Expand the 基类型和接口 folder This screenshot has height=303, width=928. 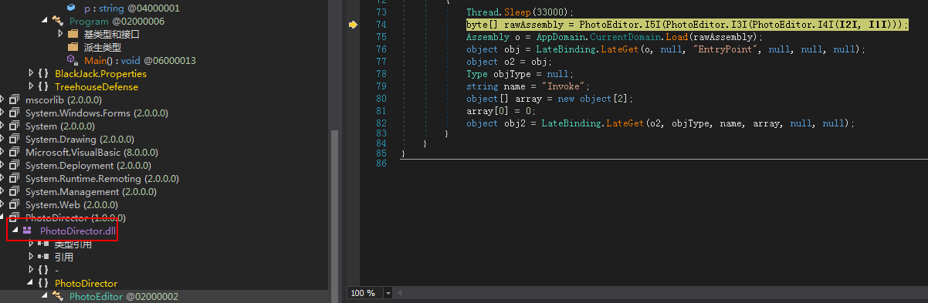[61, 34]
